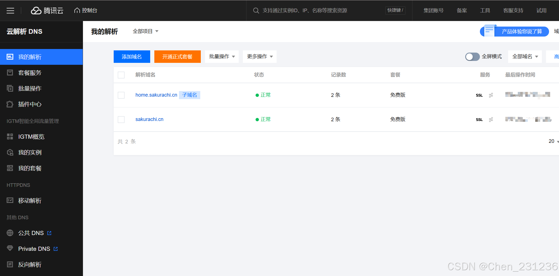Open the 批量操作 toolbar dropdown
559x276 pixels.
click(222, 56)
